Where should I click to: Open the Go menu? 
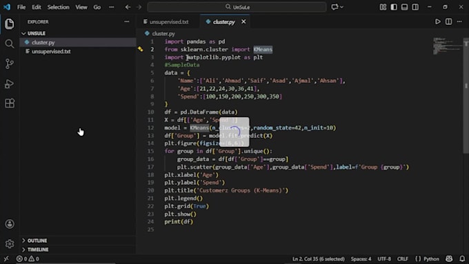(97, 7)
